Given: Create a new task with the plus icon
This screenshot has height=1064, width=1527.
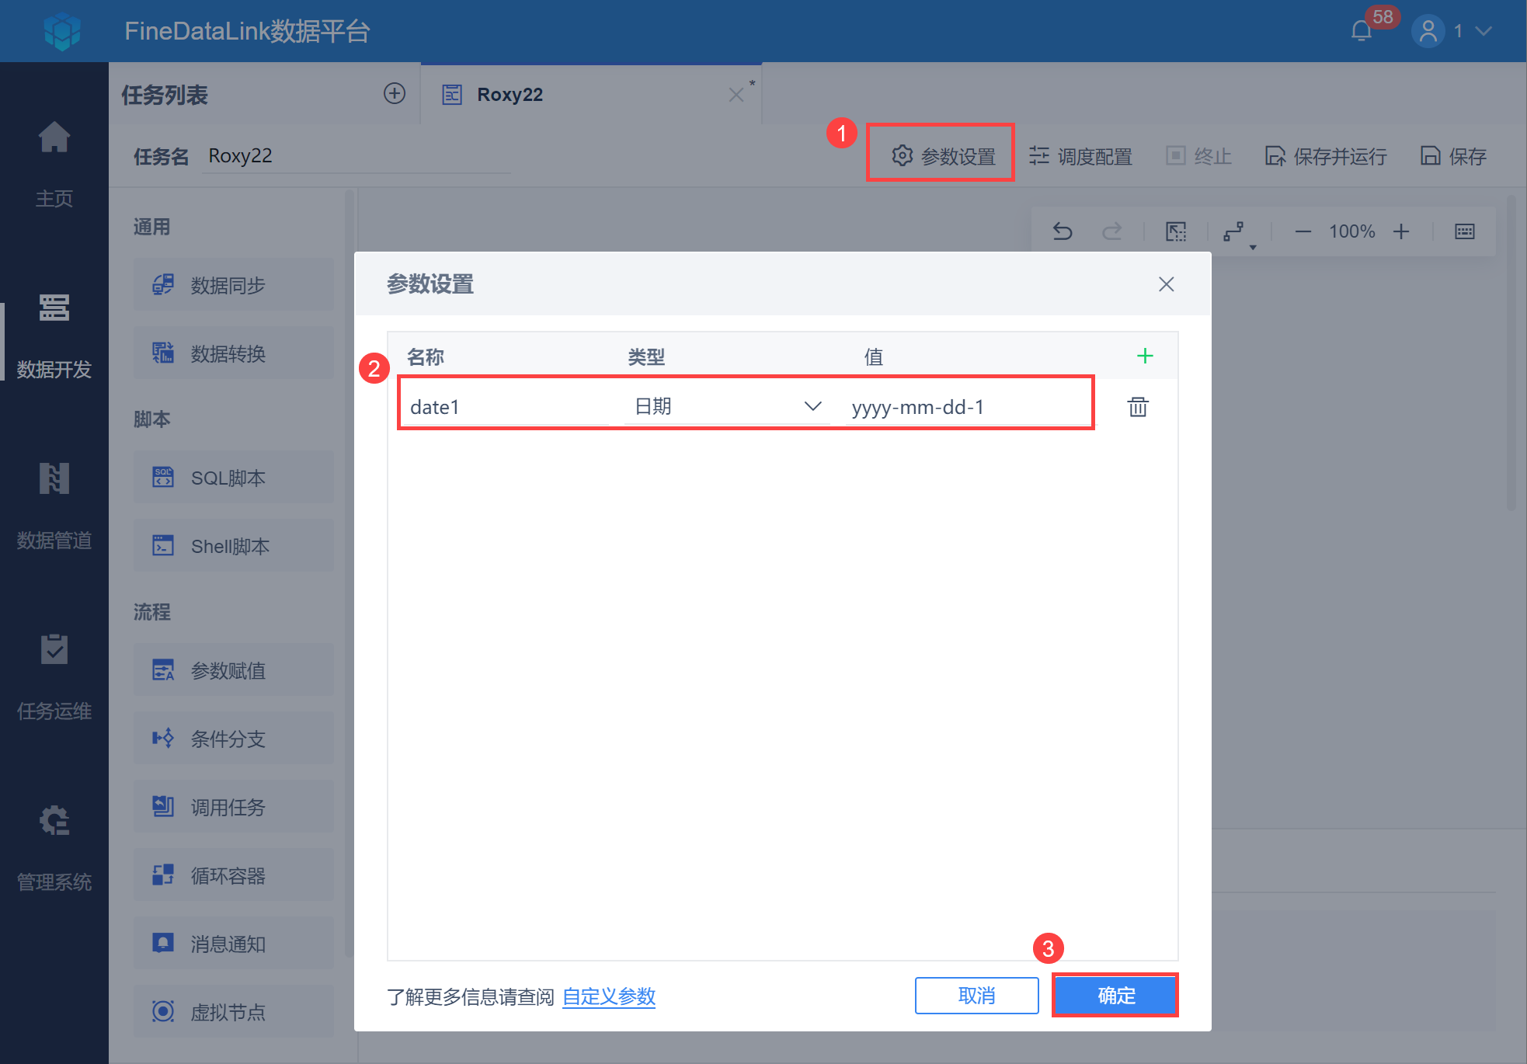Looking at the screenshot, I should [395, 93].
